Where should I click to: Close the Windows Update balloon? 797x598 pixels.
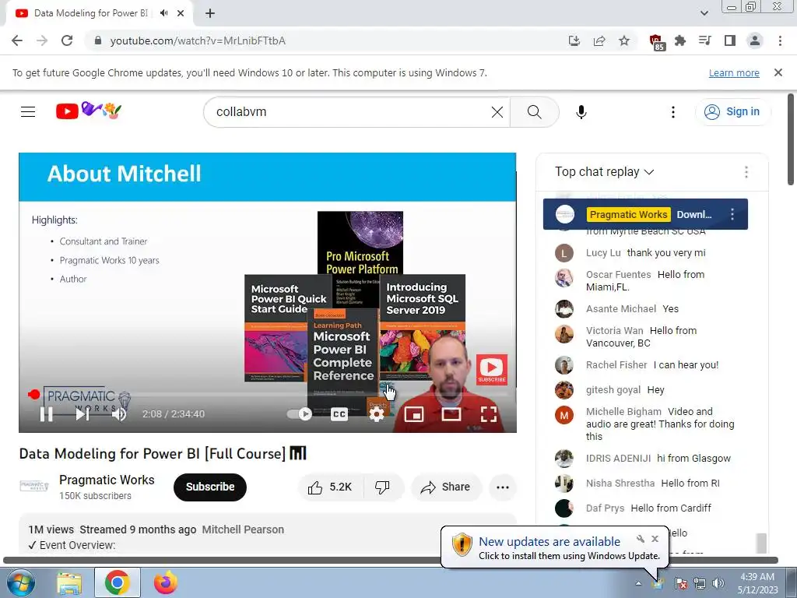point(655,539)
